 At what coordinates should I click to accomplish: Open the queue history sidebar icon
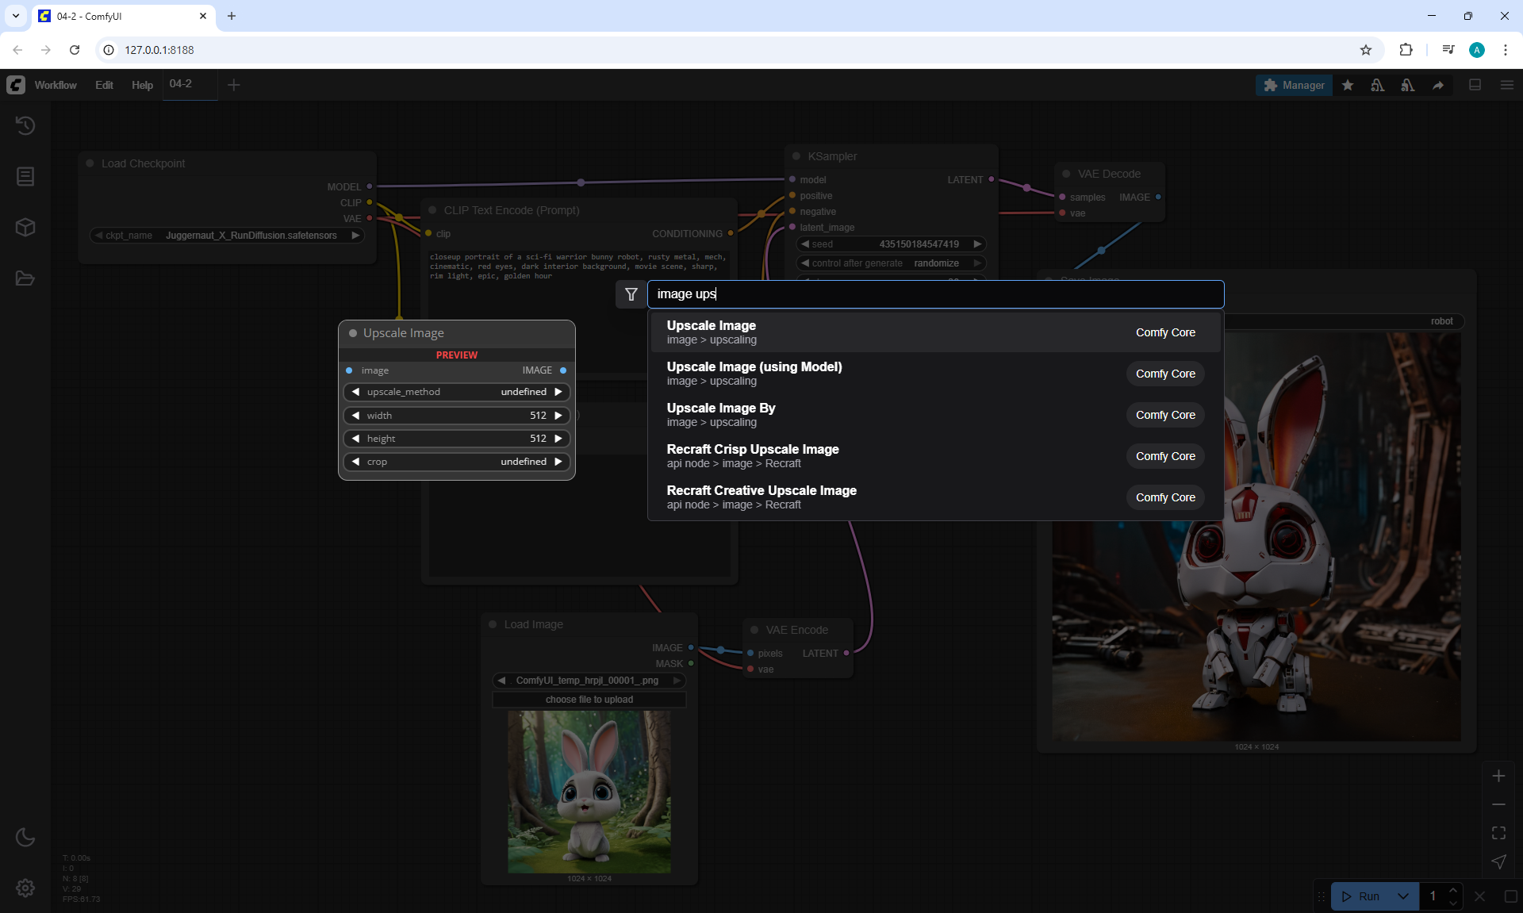point(25,125)
